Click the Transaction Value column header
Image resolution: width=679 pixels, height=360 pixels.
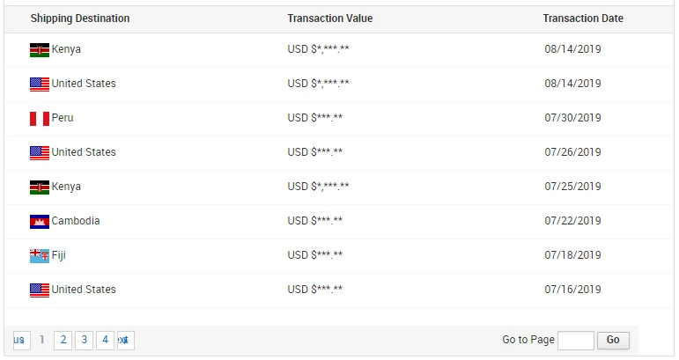[329, 18]
